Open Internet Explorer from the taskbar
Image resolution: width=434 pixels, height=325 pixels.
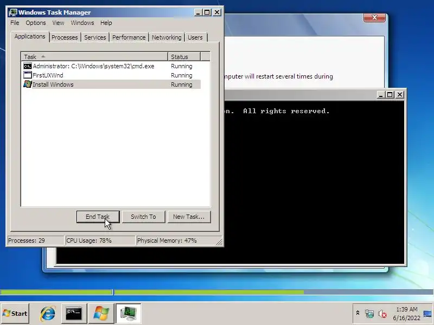pyautogui.click(x=48, y=314)
